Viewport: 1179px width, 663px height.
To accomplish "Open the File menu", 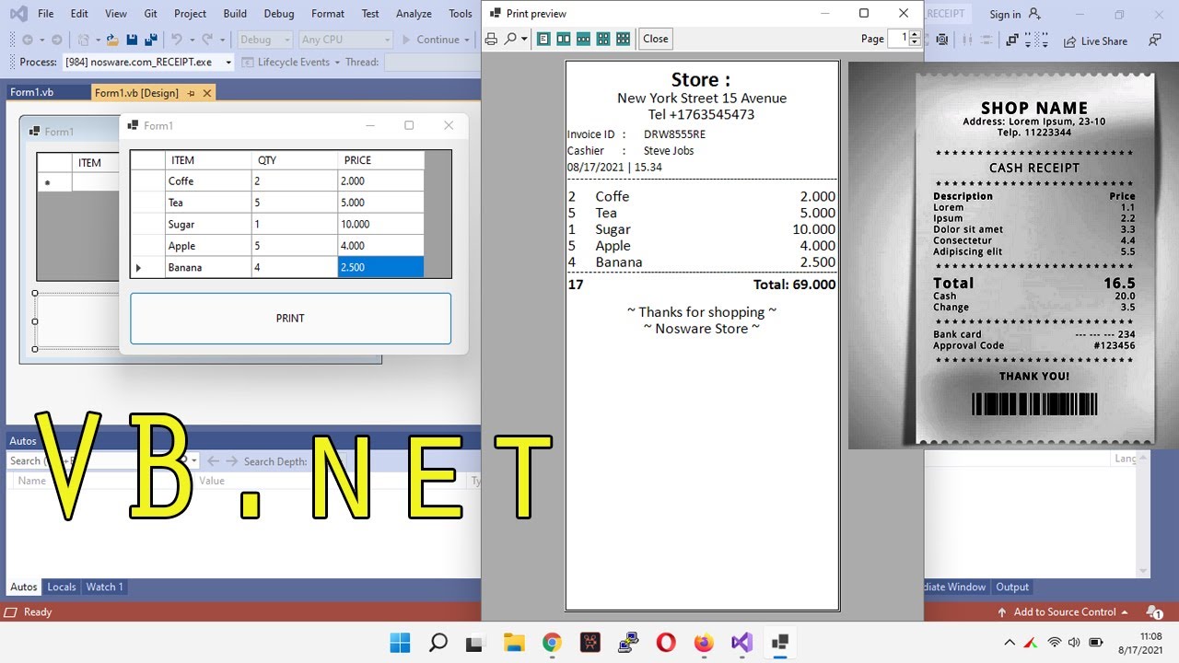I will point(45,14).
